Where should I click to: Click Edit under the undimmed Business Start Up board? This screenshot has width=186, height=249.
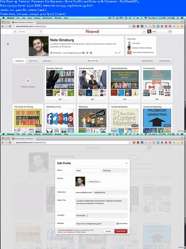tap(60, 99)
